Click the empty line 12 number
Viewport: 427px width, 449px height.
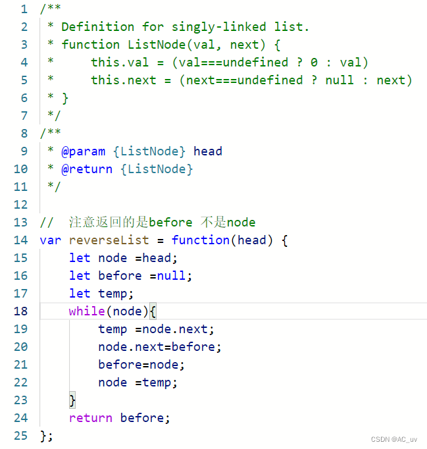20,205
